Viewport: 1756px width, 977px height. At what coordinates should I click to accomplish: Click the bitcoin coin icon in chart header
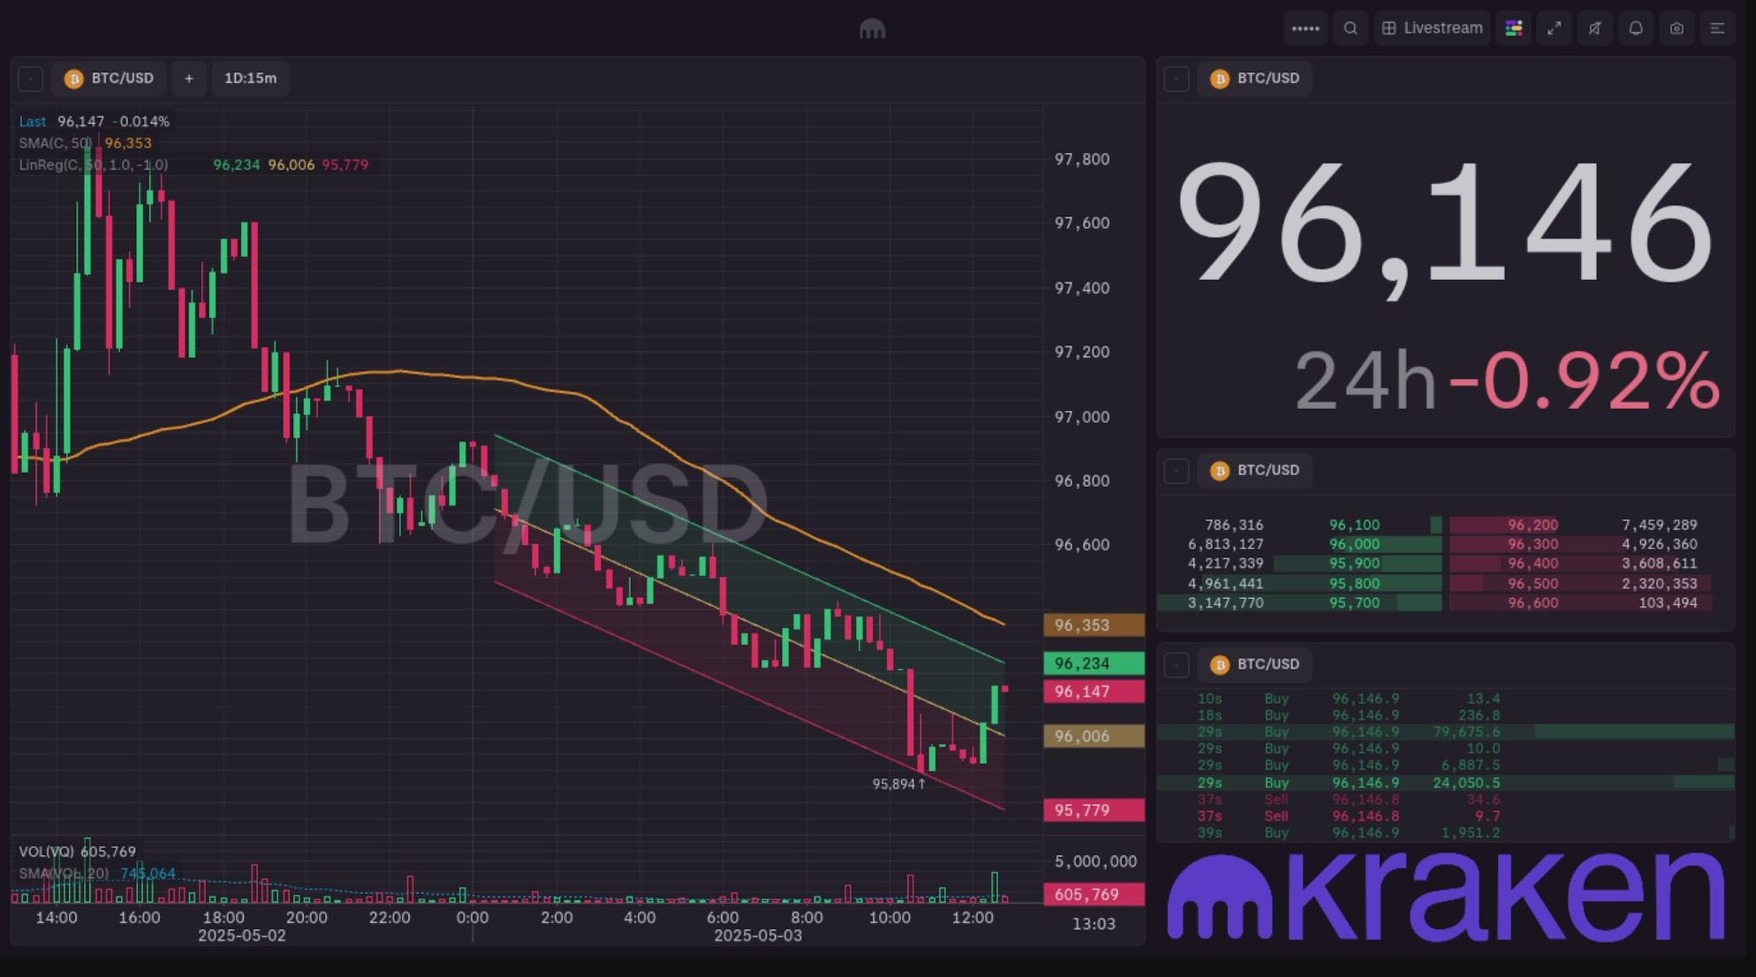(74, 79)
